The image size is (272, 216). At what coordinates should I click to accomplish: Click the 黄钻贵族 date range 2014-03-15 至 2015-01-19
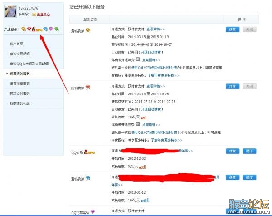(148, 37)
